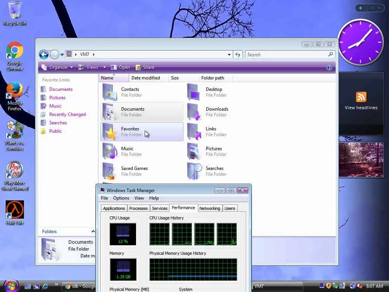Switch to the Networking tab

coord(210,208)
